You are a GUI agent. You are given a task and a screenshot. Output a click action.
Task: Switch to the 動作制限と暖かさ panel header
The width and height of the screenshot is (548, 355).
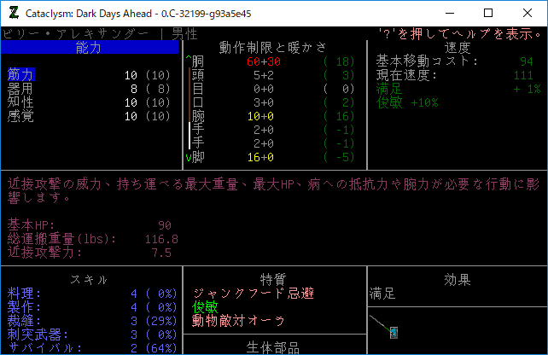pyautogui.click(x=273, y=46)
